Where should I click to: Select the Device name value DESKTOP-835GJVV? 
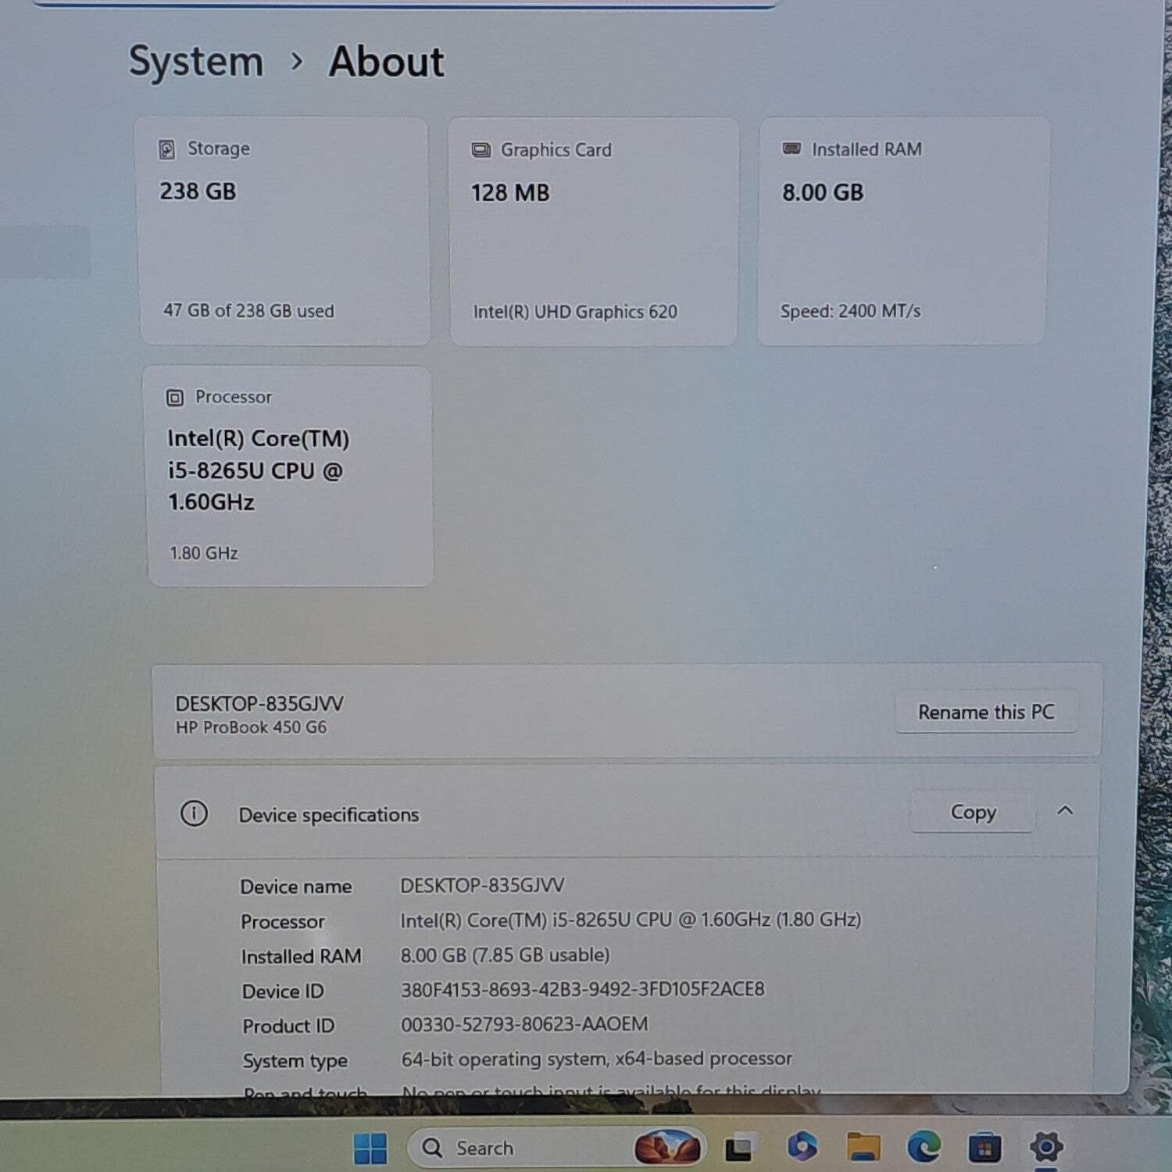pos(482,885)
